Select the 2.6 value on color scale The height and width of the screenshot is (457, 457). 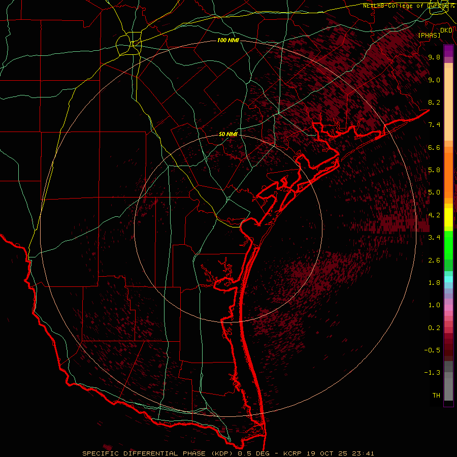tap(434, 260)
